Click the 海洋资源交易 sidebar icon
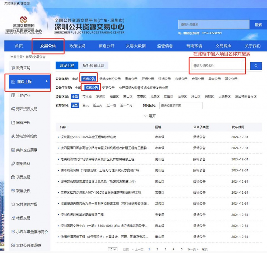 pyautogui.click(x=13, y=109)
